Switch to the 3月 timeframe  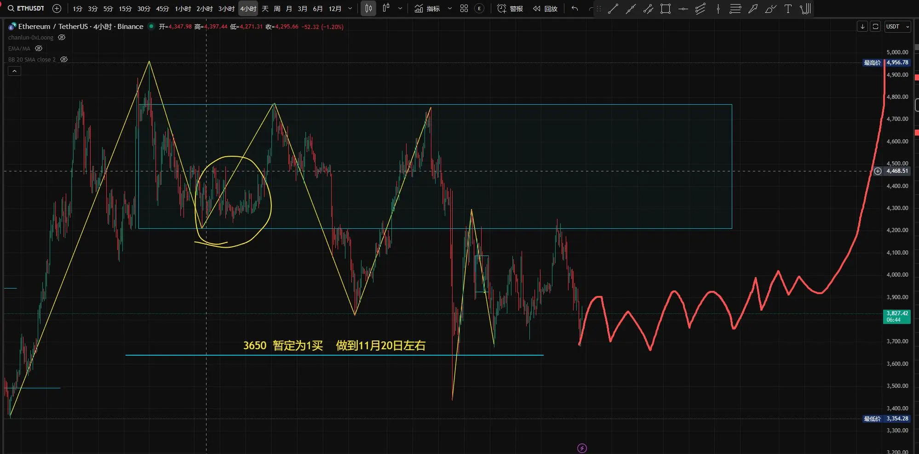click(302, 9)
